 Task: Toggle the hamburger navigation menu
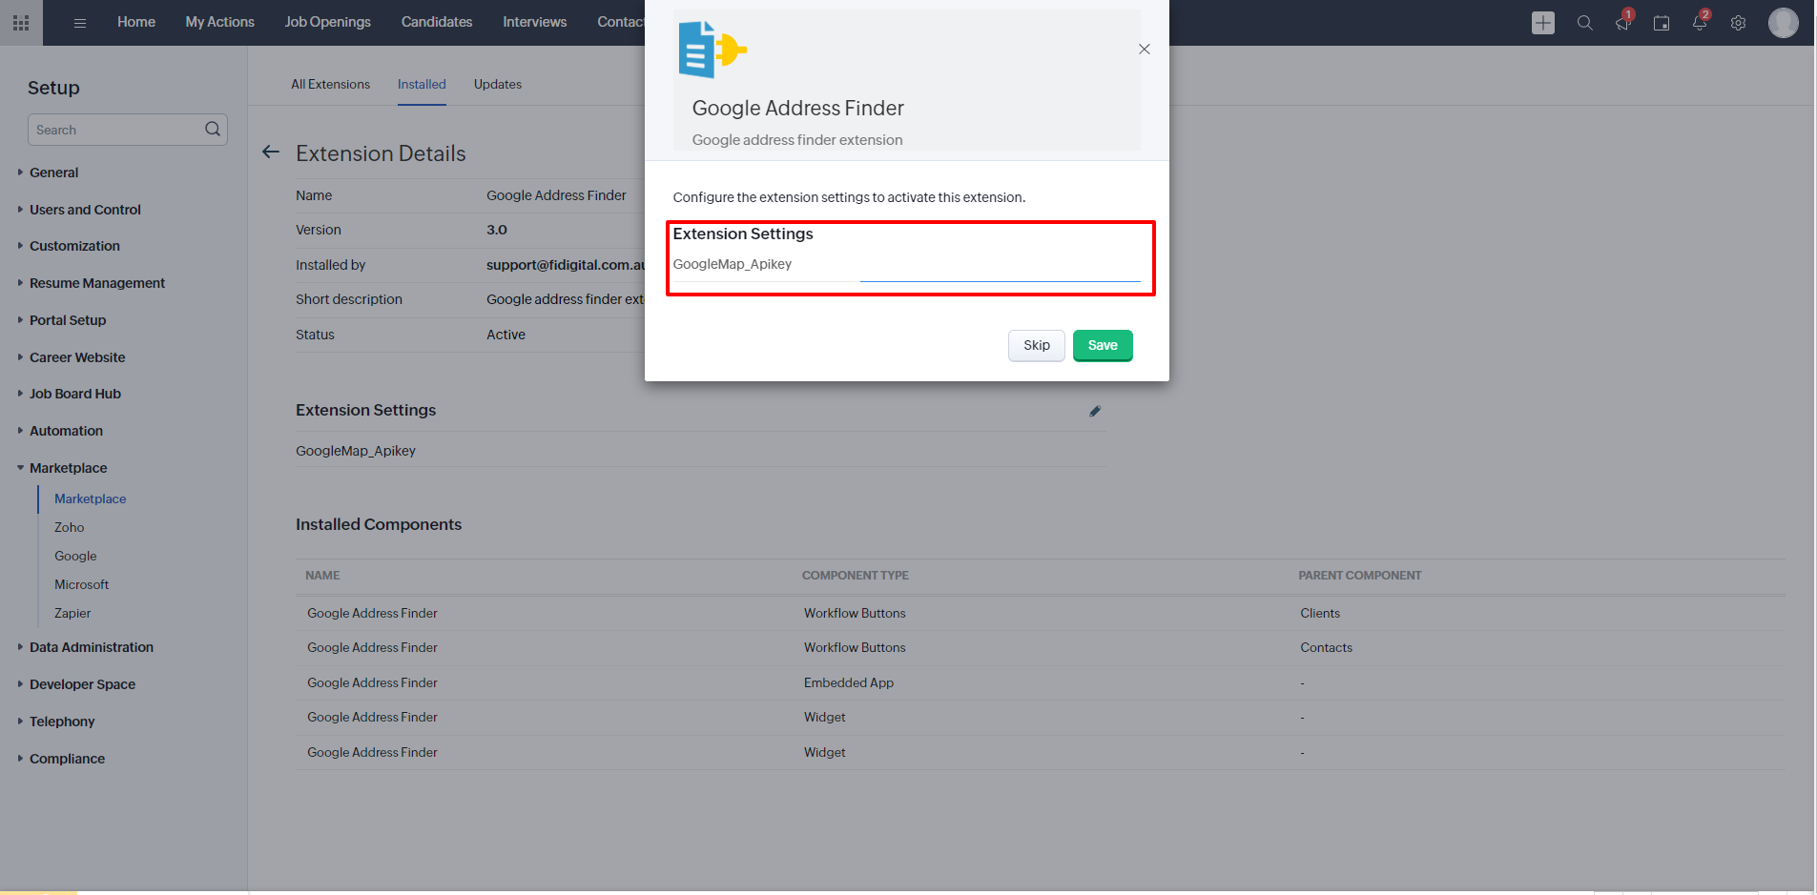coord(80,23)
